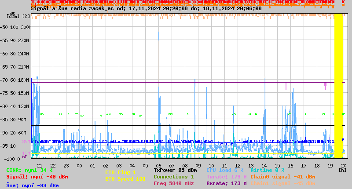
Task: Click the graph title mentioning radia zacek_ac
Action: (x=146, y=8)
